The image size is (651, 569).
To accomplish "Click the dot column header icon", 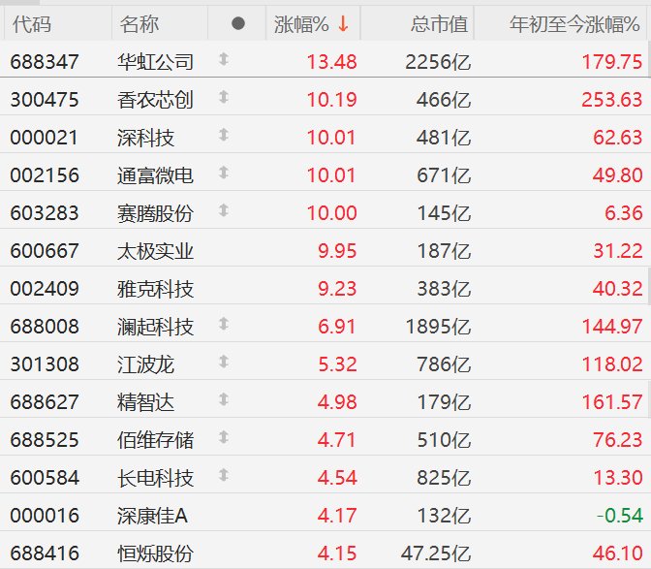I will tap(238, 23).
